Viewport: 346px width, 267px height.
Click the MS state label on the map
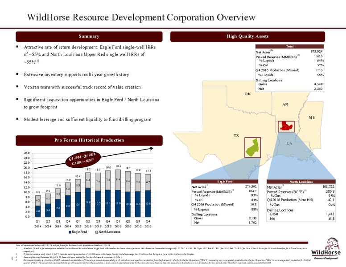[x=312, y=117]
